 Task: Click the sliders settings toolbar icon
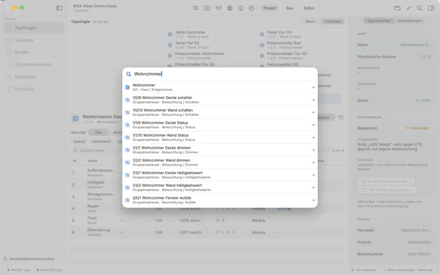tap(196, 8)
